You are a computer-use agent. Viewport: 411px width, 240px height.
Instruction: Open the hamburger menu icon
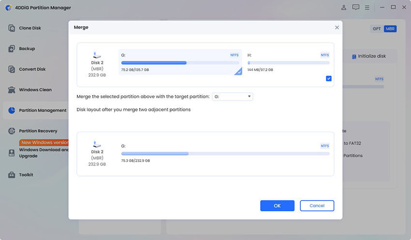[x=367, y=8]
